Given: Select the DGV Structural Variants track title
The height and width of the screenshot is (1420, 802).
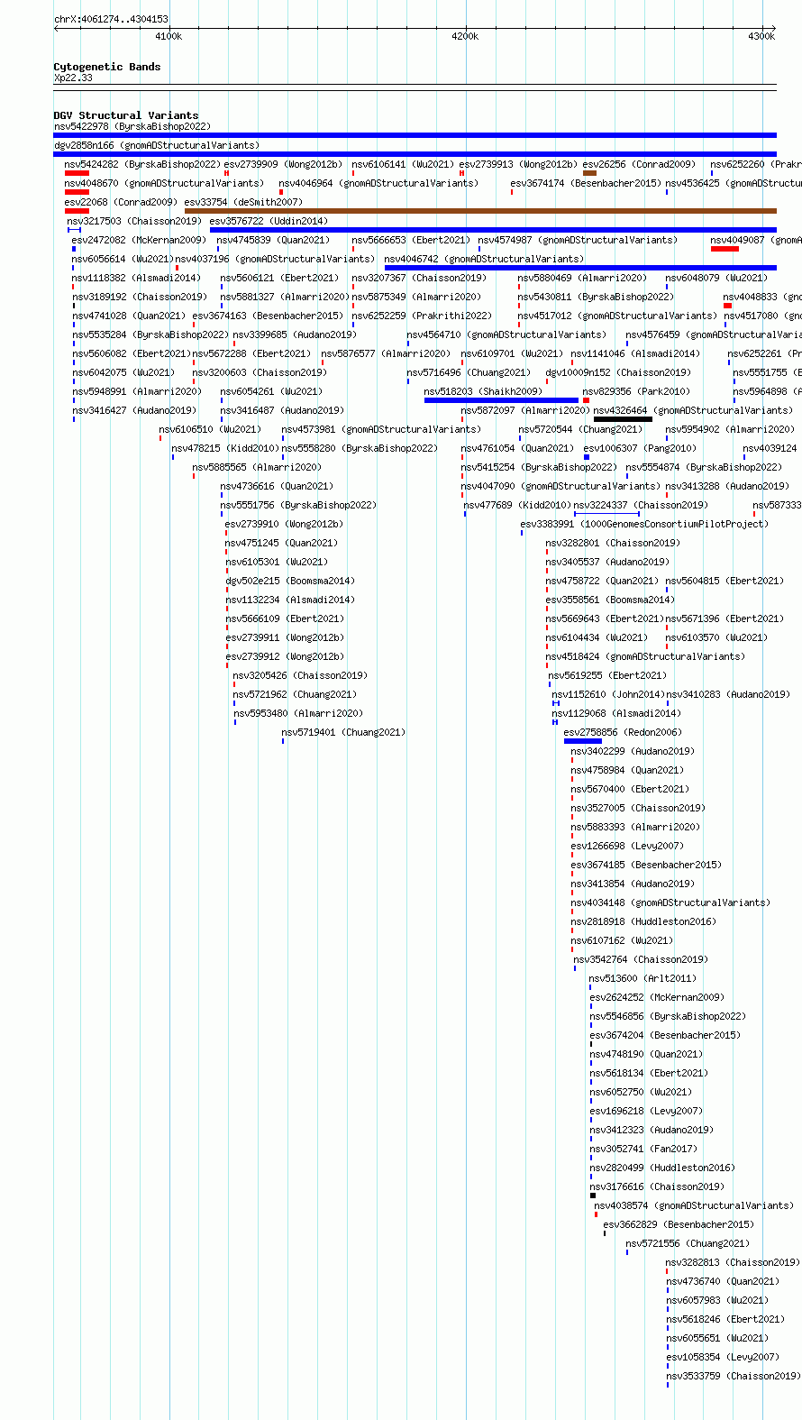Looking at the screenshot, I should (x=126, y=115).
